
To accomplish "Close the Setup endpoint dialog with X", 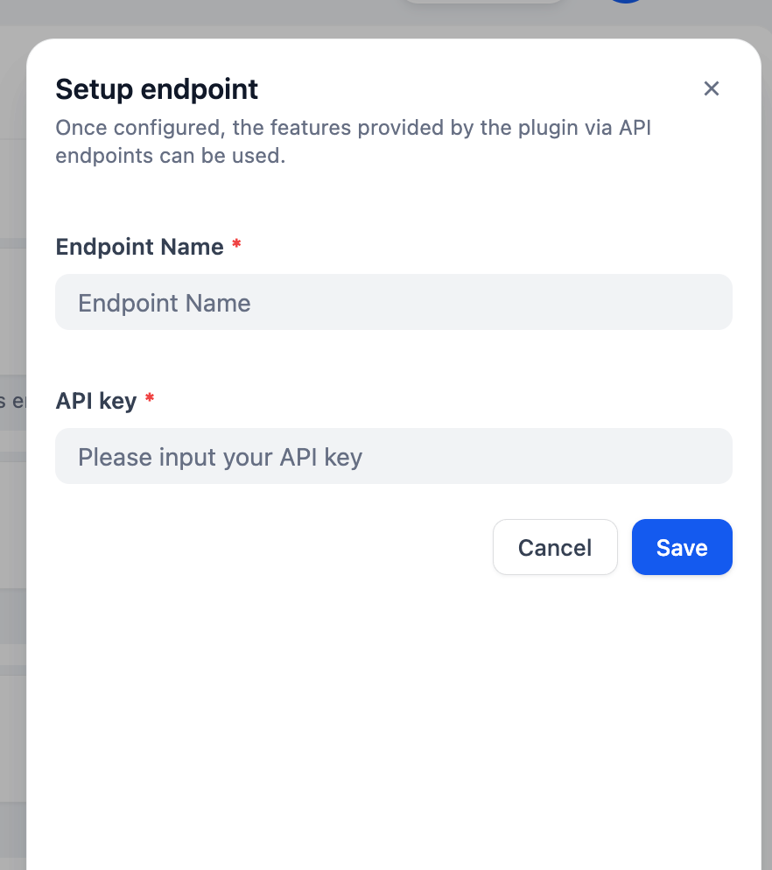I will pyautogui.click(x=711, y=88).
